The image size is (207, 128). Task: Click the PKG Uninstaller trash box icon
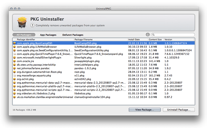tap(22, 22)
